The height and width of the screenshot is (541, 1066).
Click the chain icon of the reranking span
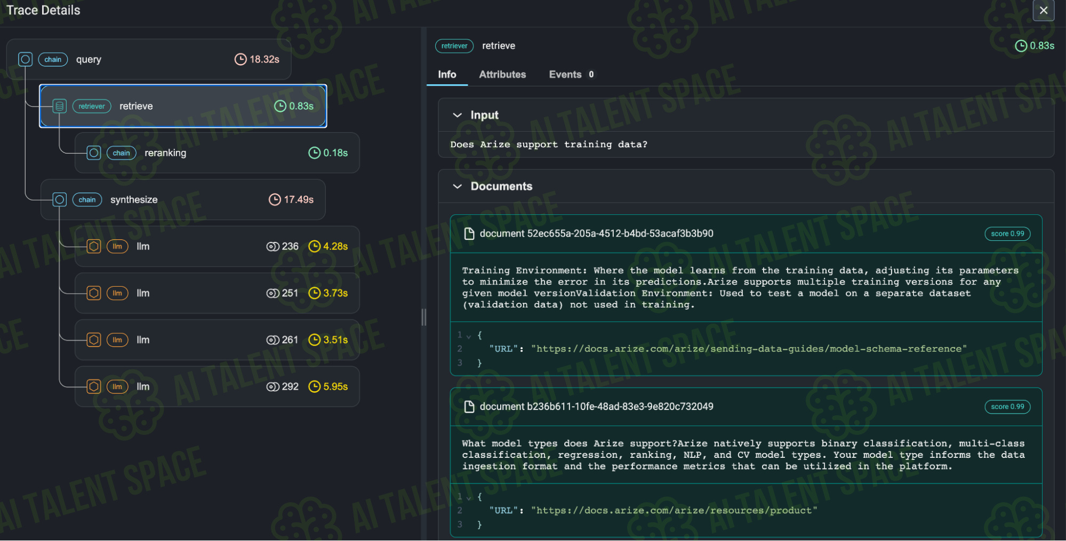coord(94,153)
